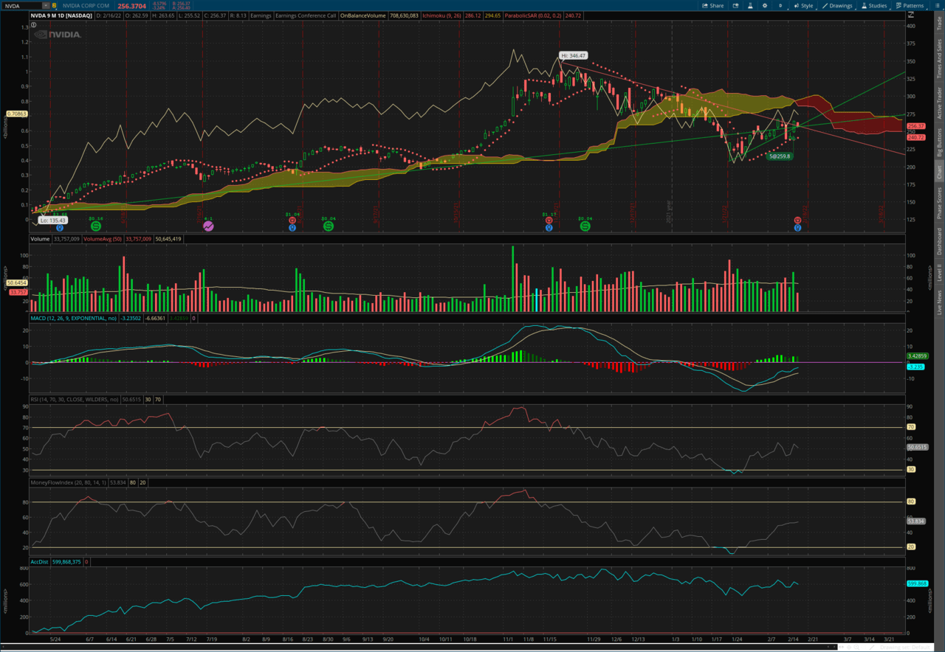Image resolution: width=945 pixels, height=652 pixels.
Task: Open the symbol selector dropdown arrow
Action: coord(46,6)
